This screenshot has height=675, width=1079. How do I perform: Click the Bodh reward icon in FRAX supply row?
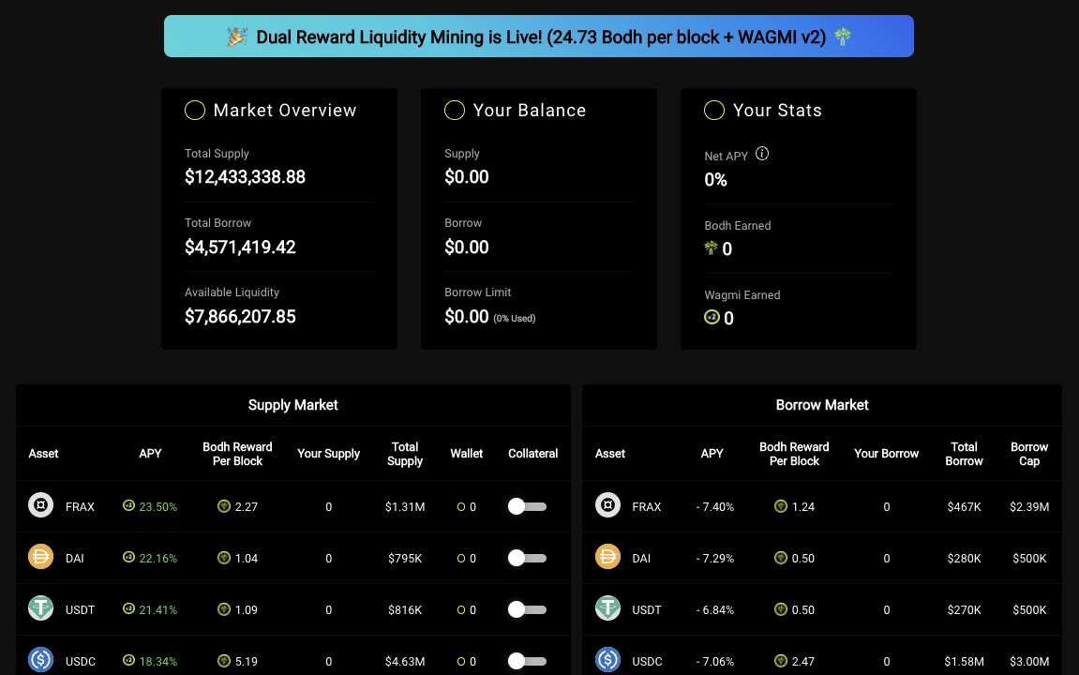pyautogui.click(x=225, y=506)
